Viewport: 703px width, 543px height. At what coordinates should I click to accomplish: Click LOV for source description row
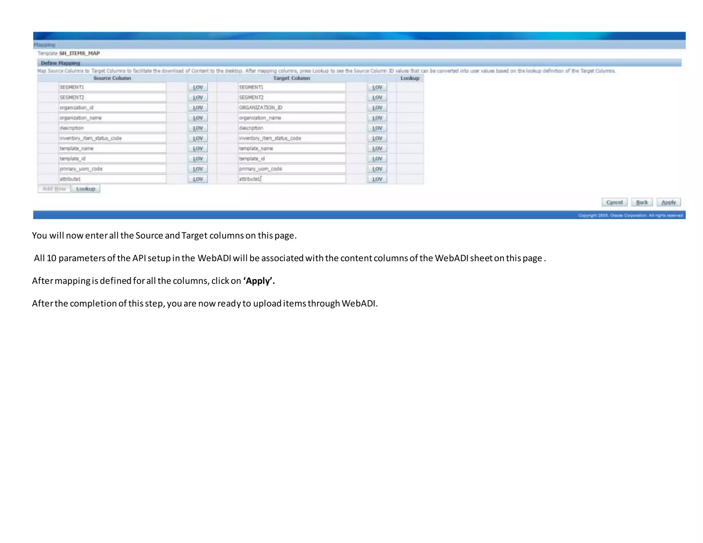[198, 128]
